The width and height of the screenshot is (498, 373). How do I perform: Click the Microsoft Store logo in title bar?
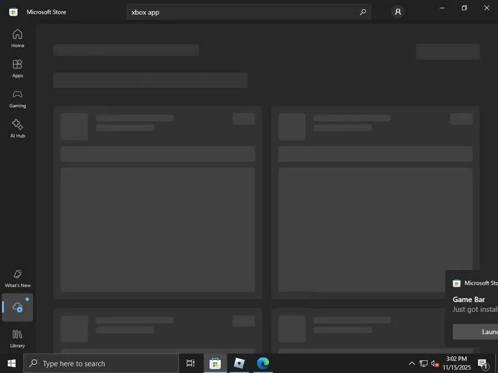pos(13,12)
